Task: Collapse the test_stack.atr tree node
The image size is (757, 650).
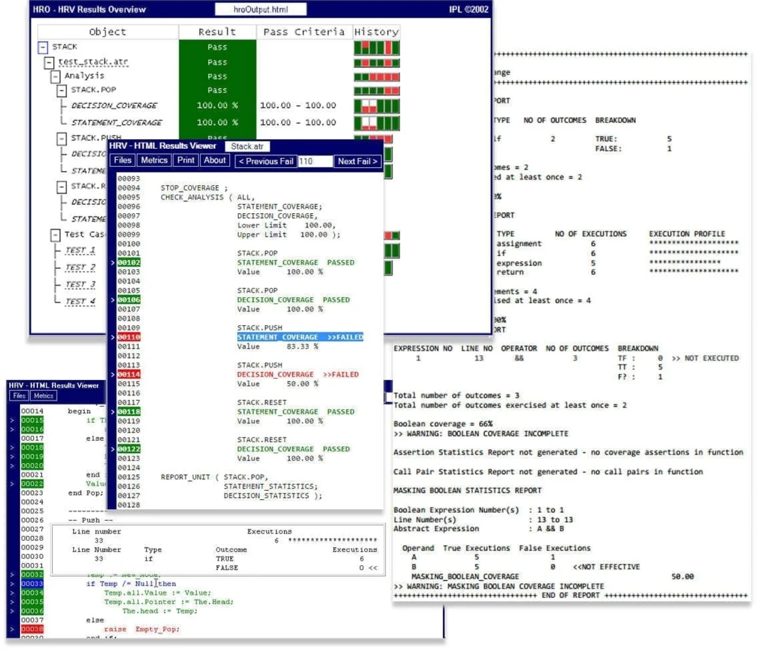Action: (x=49, y=62)
